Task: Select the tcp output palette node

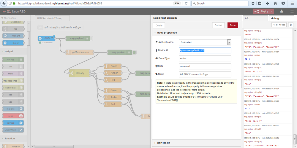Action: [13, 95]
